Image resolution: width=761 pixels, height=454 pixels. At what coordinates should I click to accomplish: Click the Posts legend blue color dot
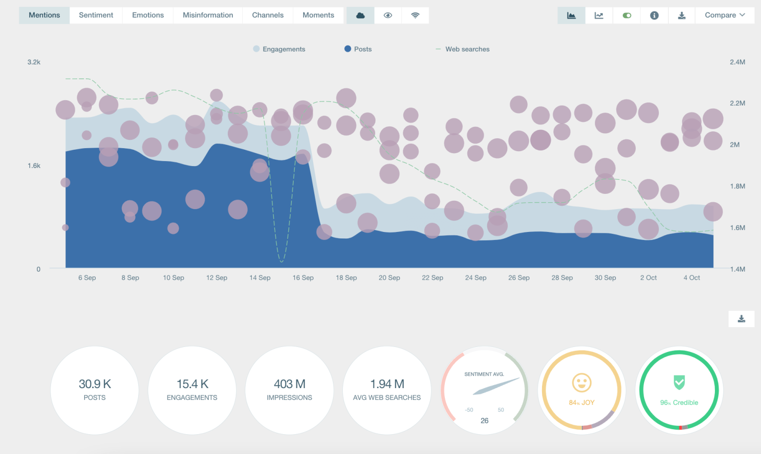[348, 49]
